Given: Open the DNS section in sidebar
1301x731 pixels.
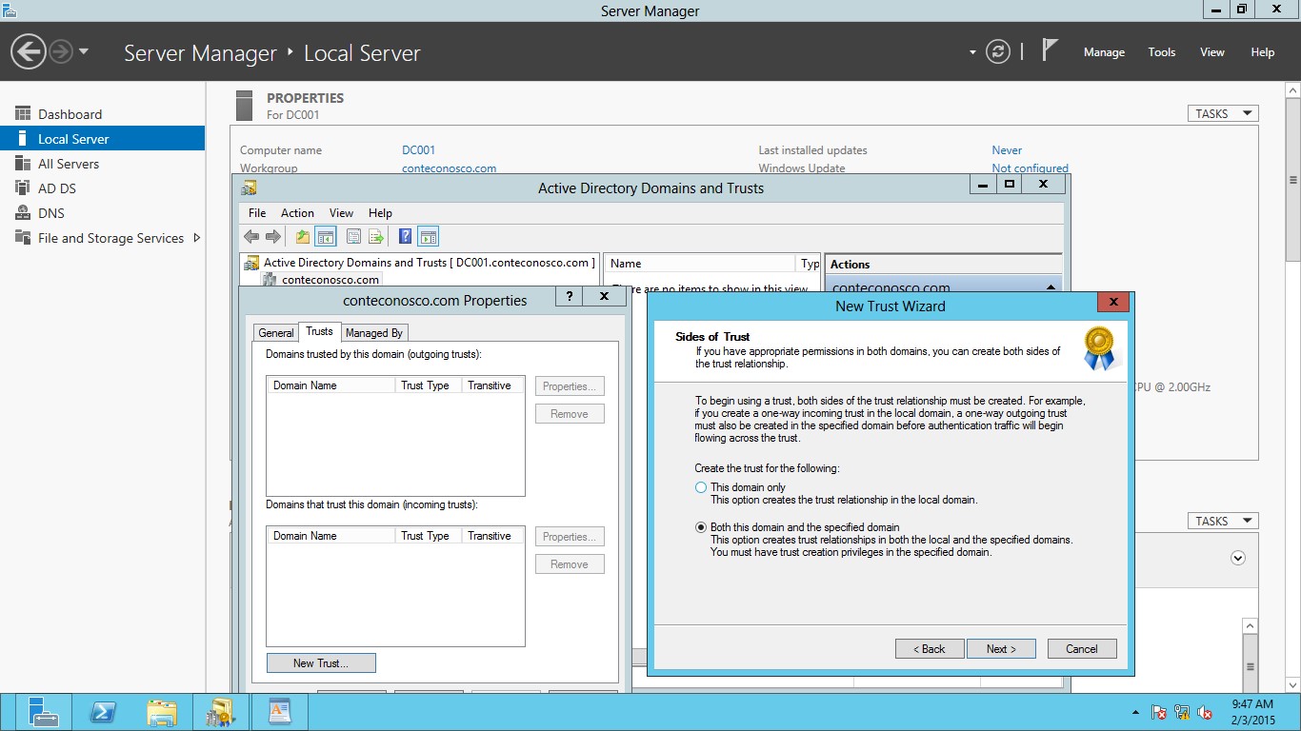Looking at the screenshot, I should click(x=50, y=212).
